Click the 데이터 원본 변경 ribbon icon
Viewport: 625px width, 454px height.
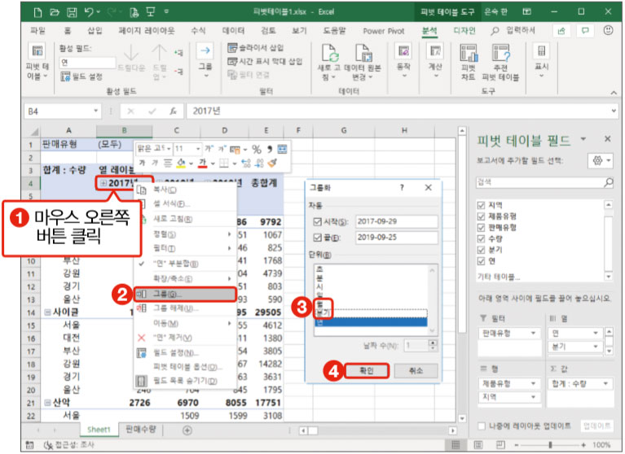tap(363, 53)
